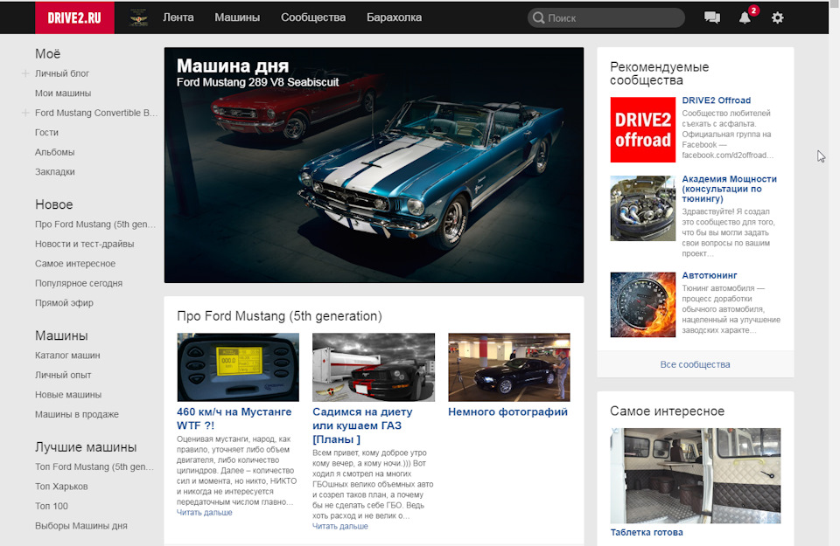840x546 pixels.
Task: Open Гости in sidebar
Action: (x=46, y=133)
